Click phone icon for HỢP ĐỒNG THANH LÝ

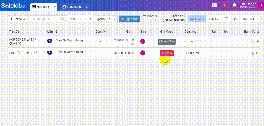coord(253,53)
